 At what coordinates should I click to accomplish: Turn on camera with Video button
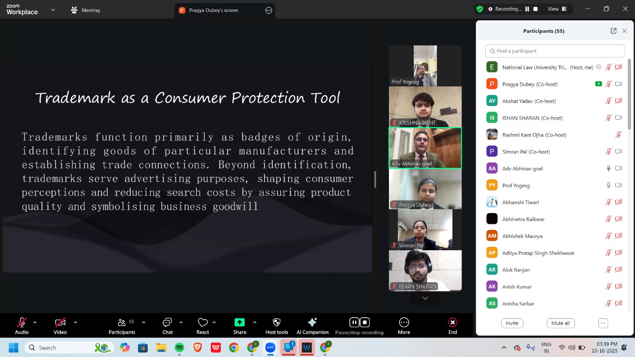60,323
